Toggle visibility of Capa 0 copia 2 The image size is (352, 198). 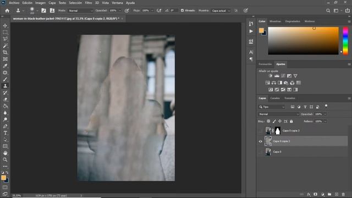(x=260, y=141)
